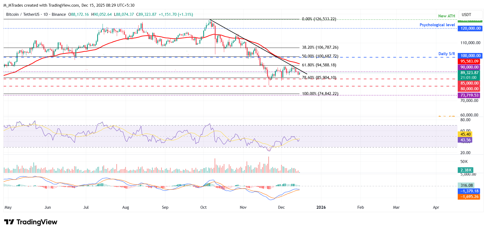Click the red 95,583.09 moving average tag
The image size is (487, 232).
[469, 61]
